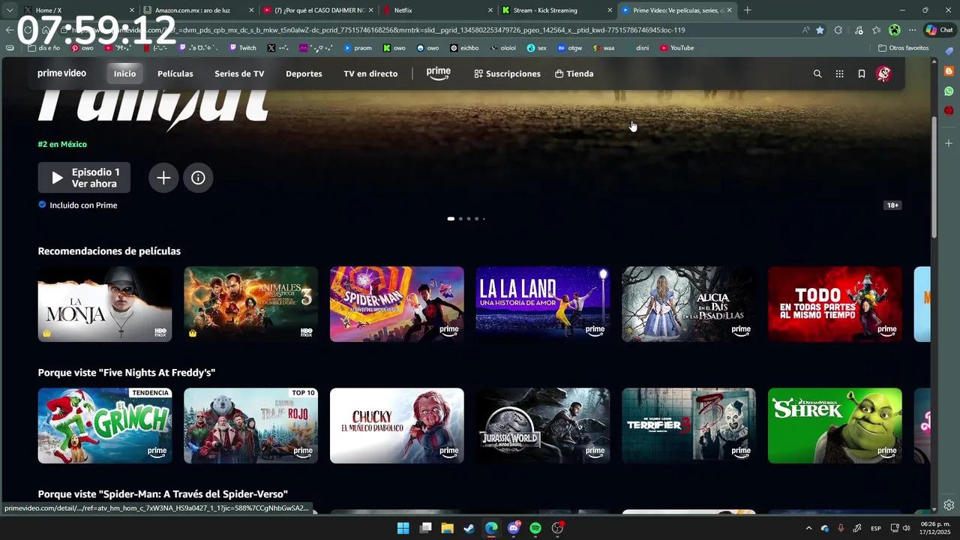Switch to the Netflix tab
The height and width of the screenshot is (540, 960).
pyautogui.click(x=437, y=10)
